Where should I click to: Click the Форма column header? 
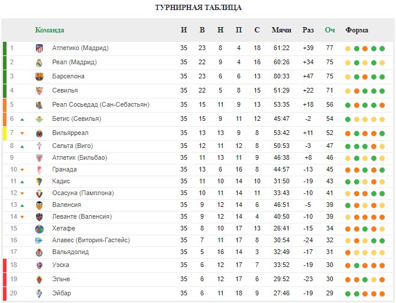point(356,30)
